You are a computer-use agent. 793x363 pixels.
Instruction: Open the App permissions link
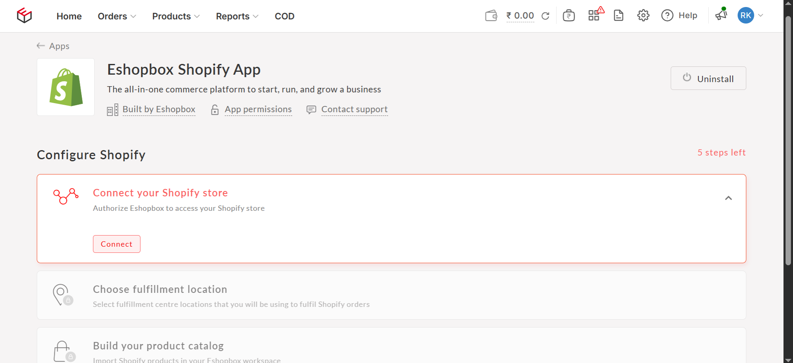(258, 109)
